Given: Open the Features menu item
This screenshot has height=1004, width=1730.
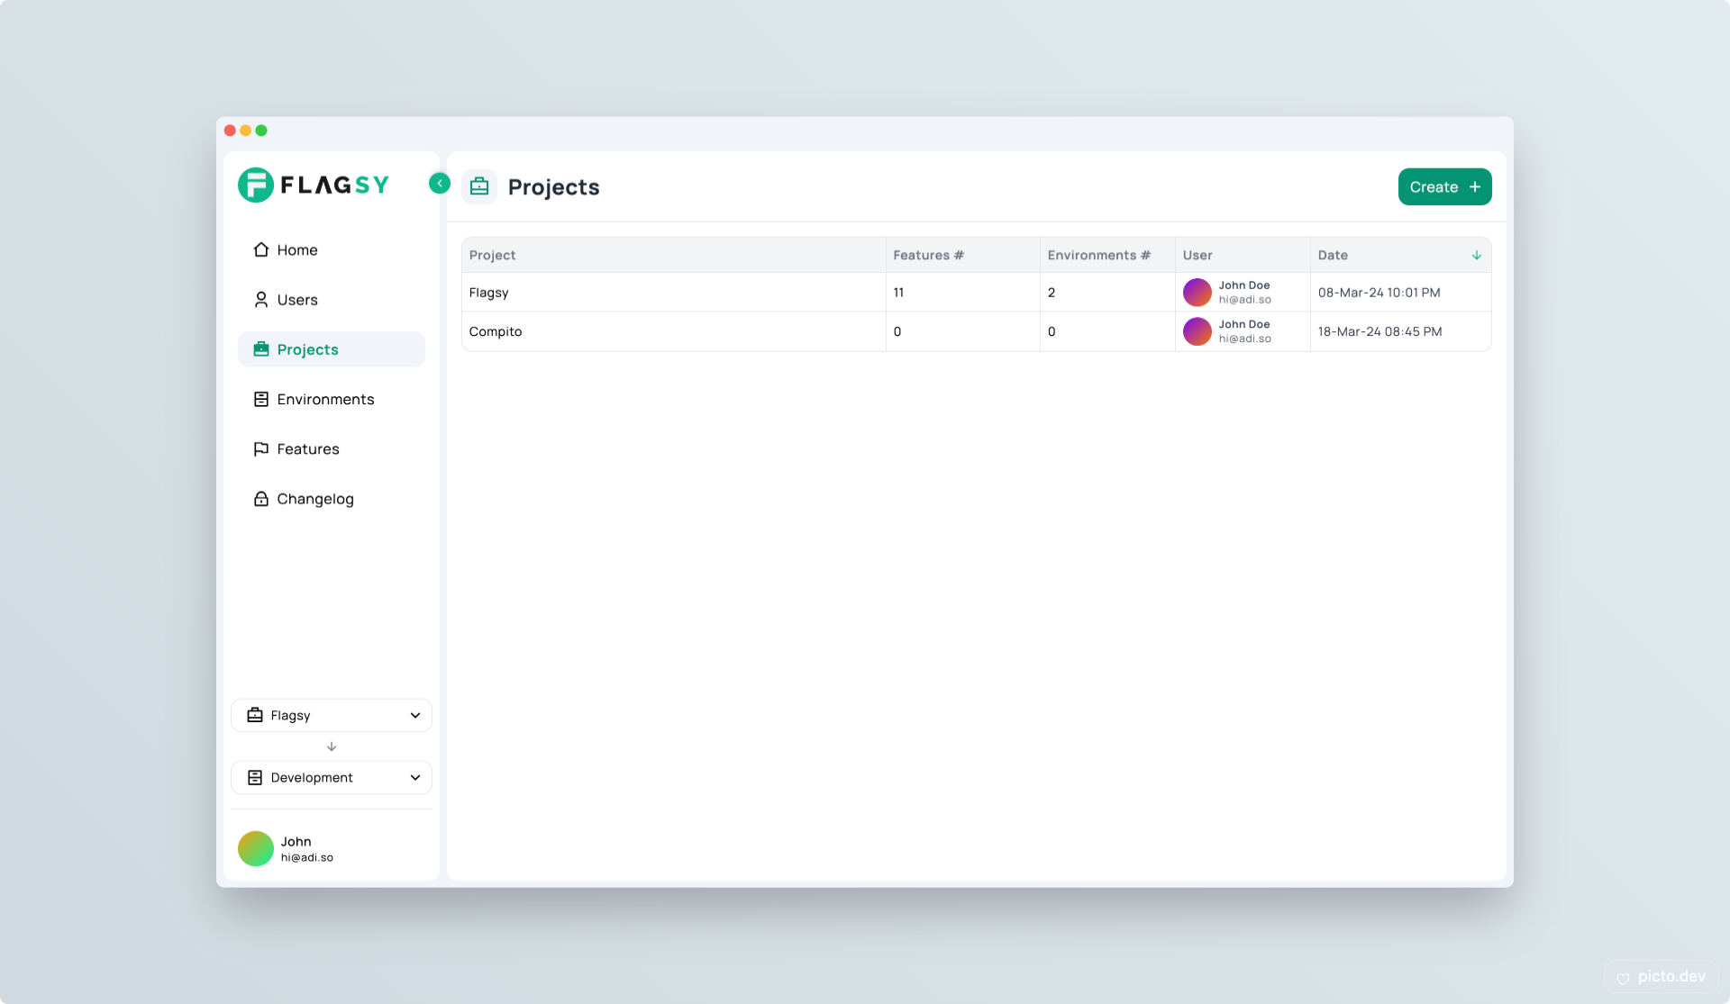Looking at the screenshot, I should tap(307, 449).
